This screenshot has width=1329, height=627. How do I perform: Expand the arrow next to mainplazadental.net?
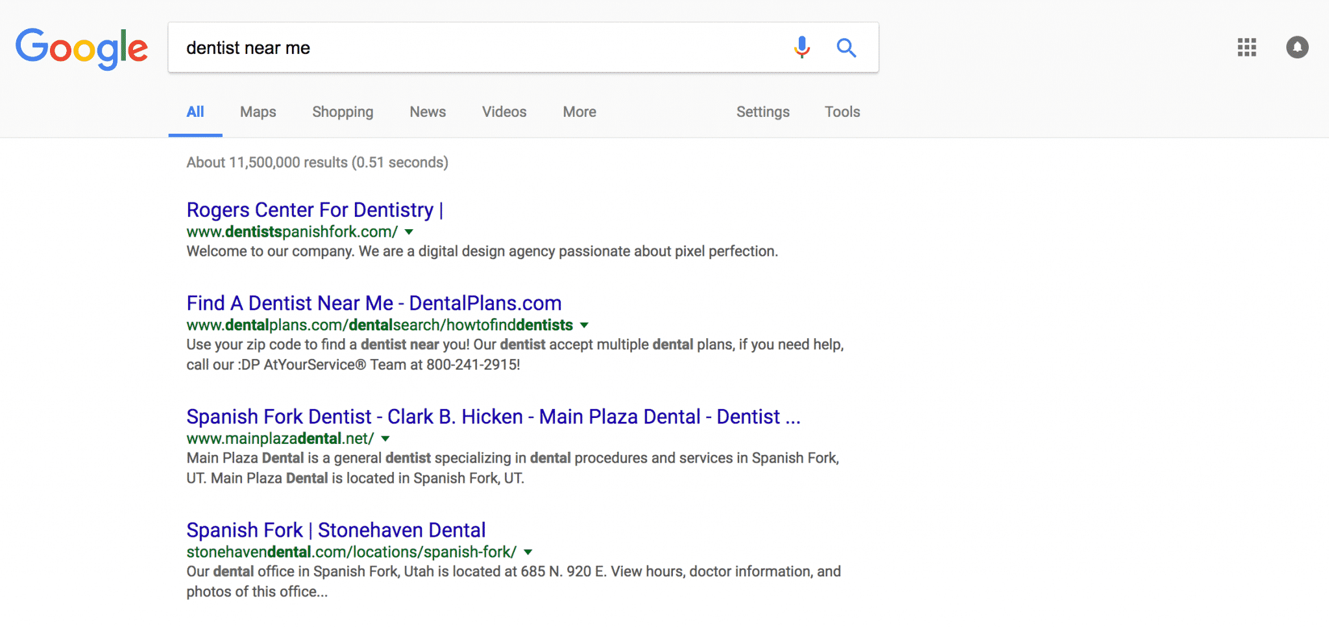point(385,439)
